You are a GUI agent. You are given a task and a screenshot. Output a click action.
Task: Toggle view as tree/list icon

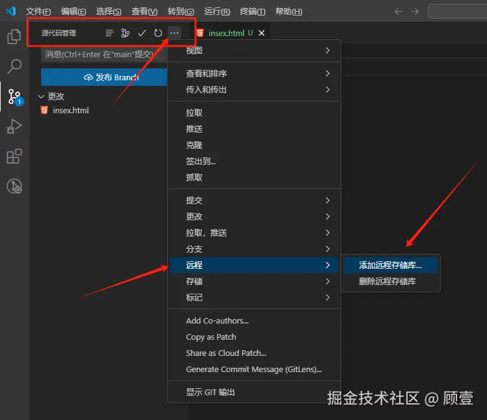(x=109, y=33)
